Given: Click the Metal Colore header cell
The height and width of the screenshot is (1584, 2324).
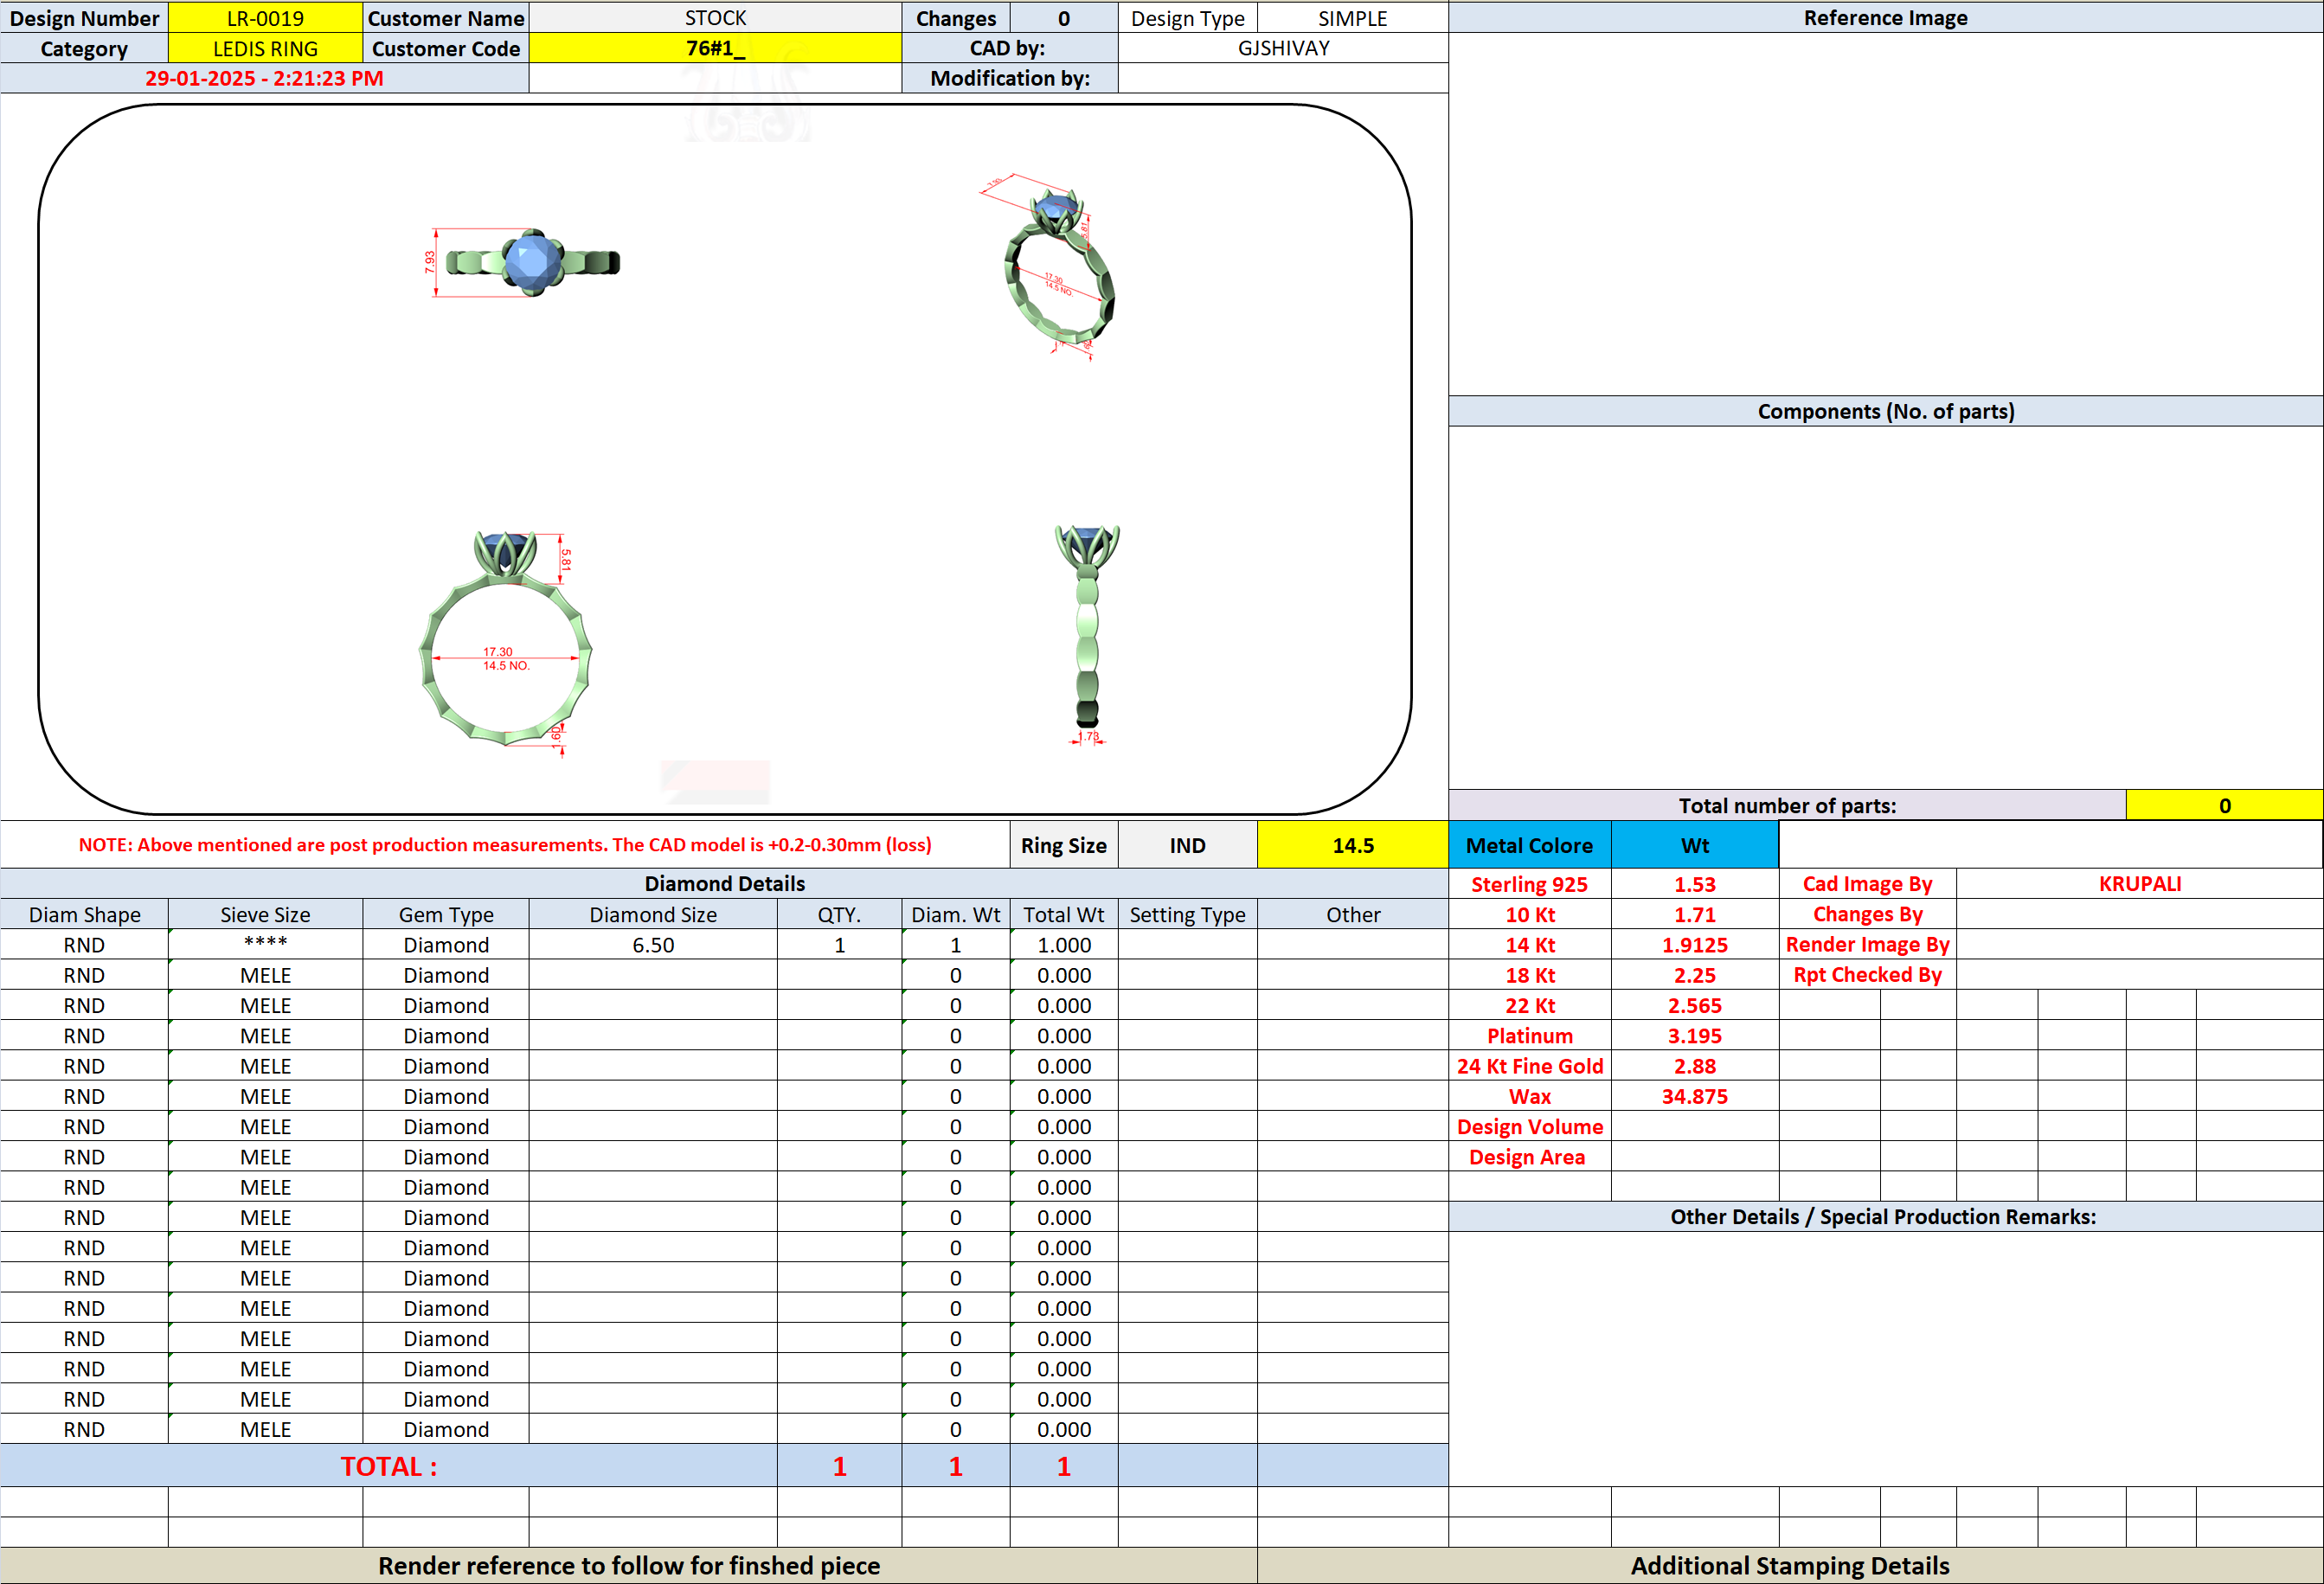Looking at the screenshot, I should [1529, 845].
